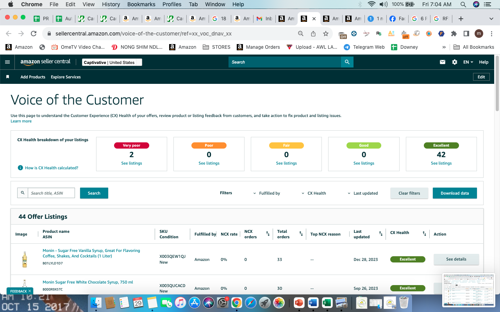
Task: Open the Captivative | United States account switcher
Action: 112,62
